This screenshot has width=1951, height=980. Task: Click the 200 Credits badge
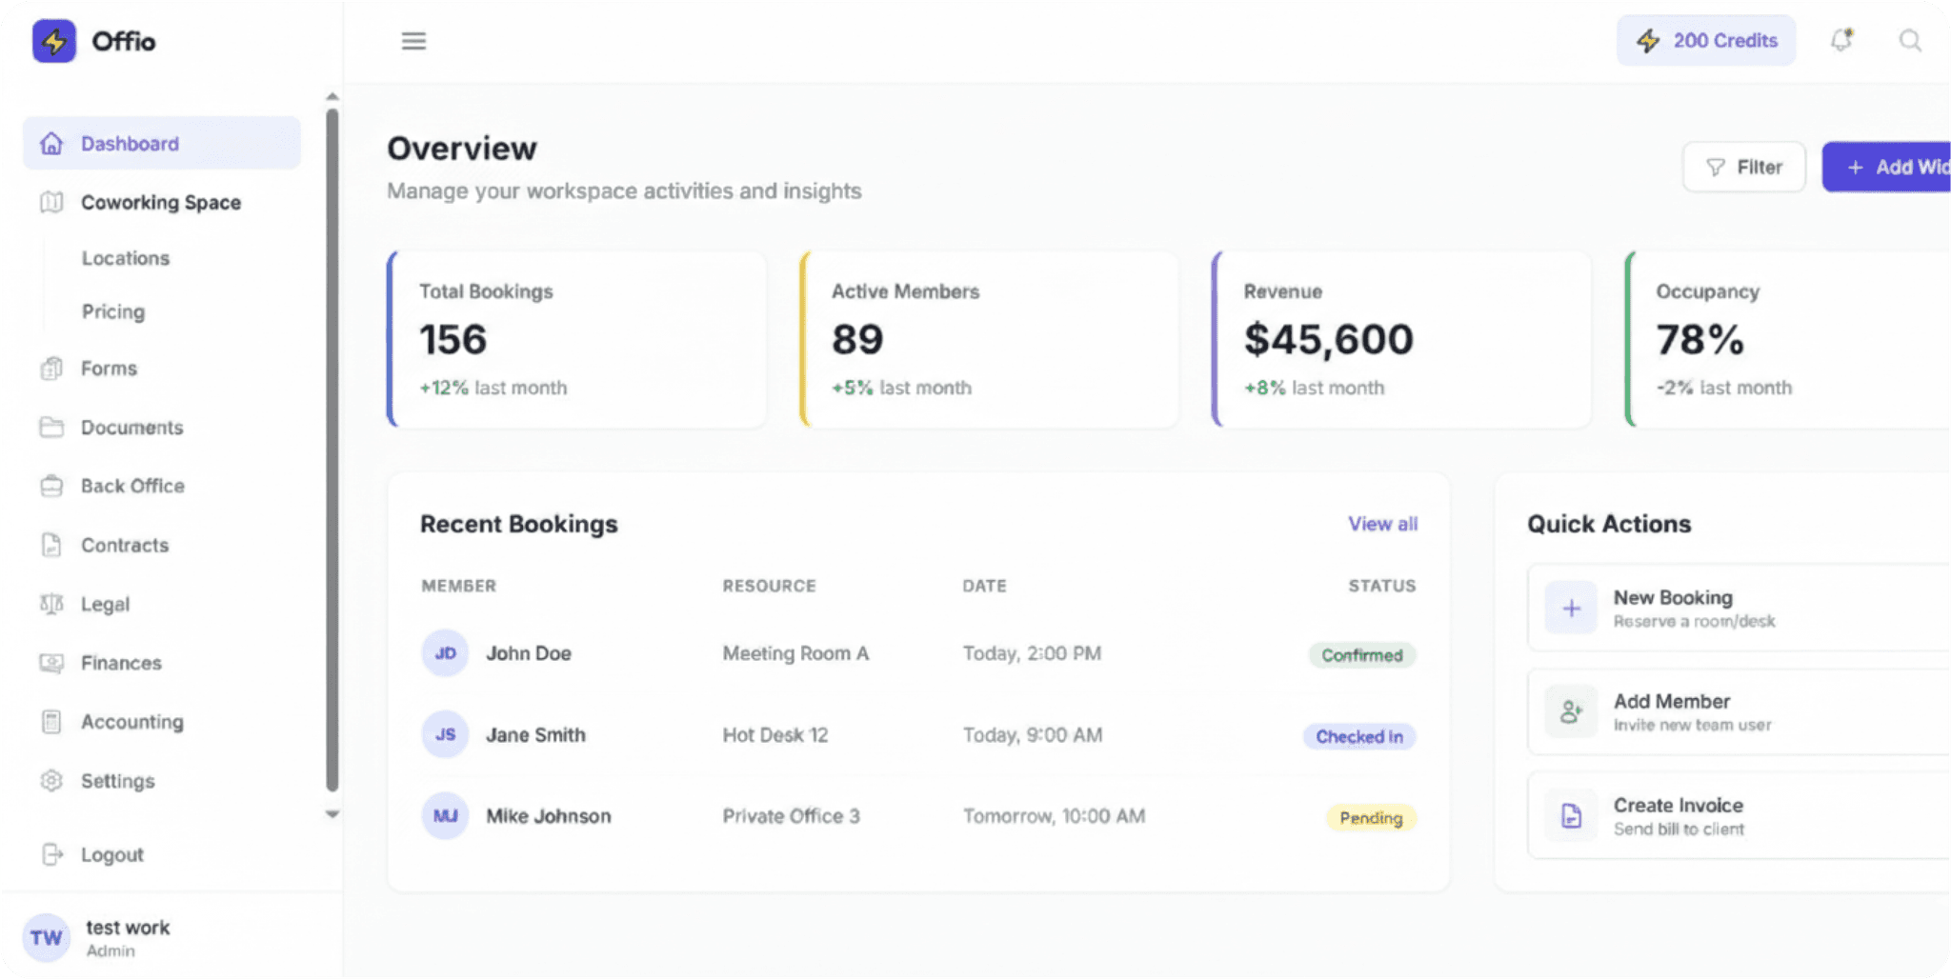(1705, 40)
